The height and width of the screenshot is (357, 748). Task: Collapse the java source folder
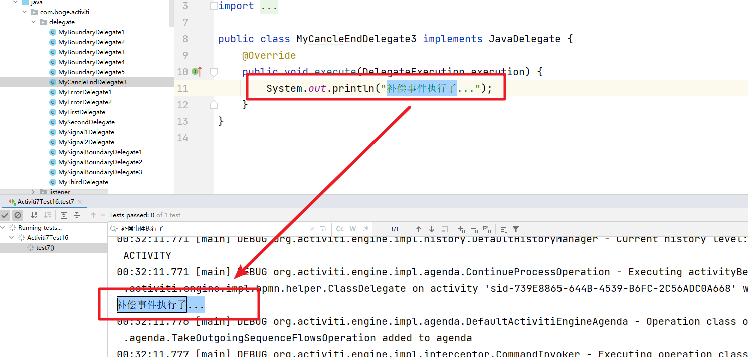(16, 2)
